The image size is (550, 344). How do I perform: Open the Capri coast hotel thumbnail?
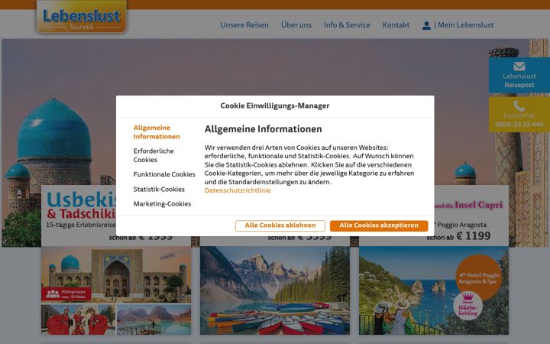tap(434, 290)
